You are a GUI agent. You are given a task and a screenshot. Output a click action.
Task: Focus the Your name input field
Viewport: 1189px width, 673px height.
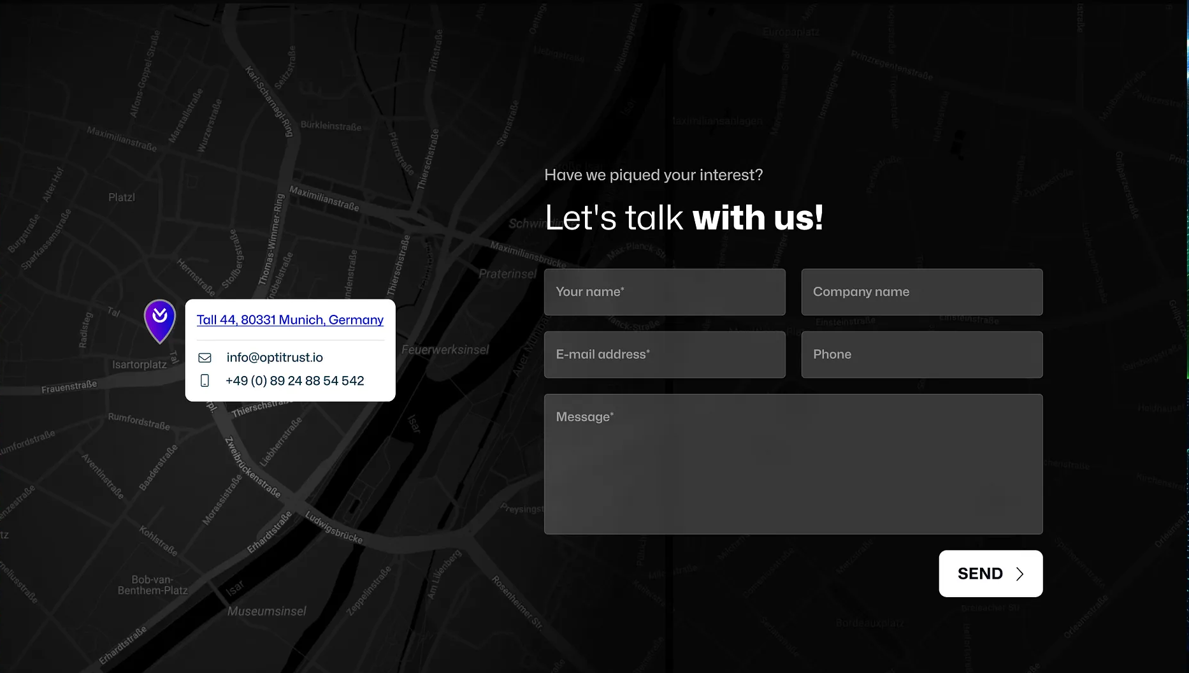tap(665, 292)
